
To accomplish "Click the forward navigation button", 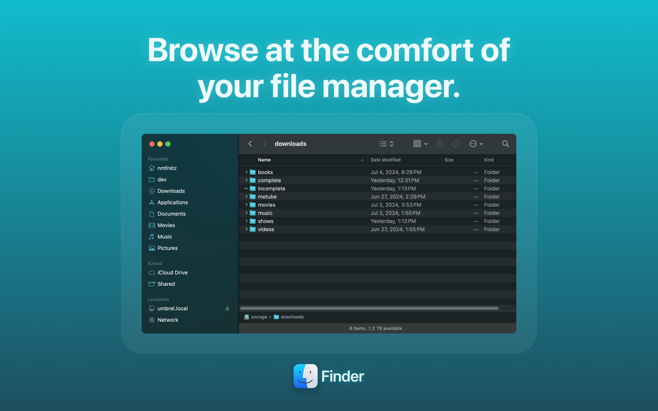I will [264, 144].
